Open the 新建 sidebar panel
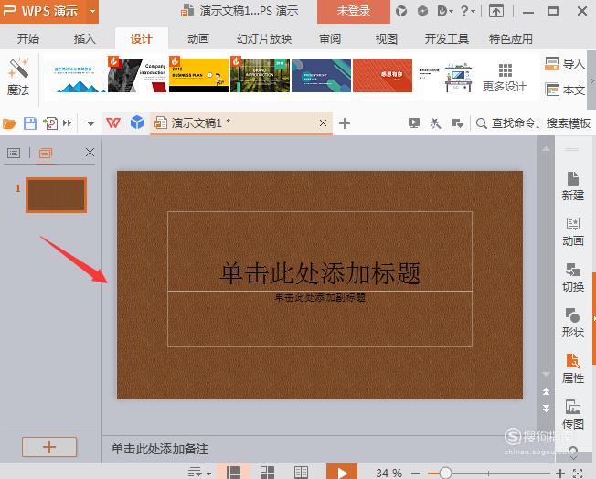 point(573,186)
